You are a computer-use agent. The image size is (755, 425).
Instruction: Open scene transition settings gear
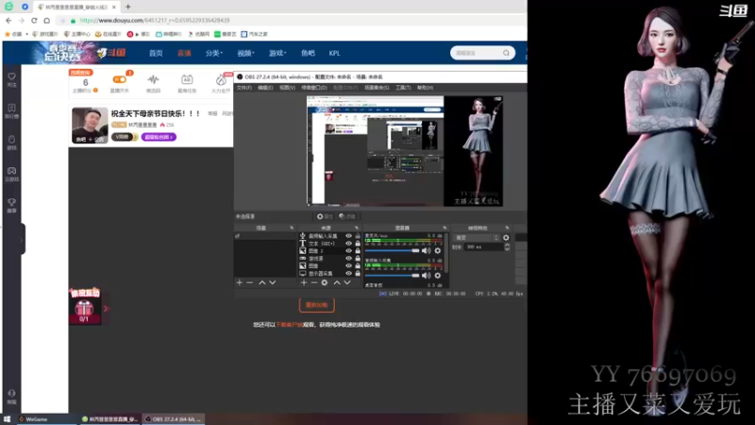(506, 238)
